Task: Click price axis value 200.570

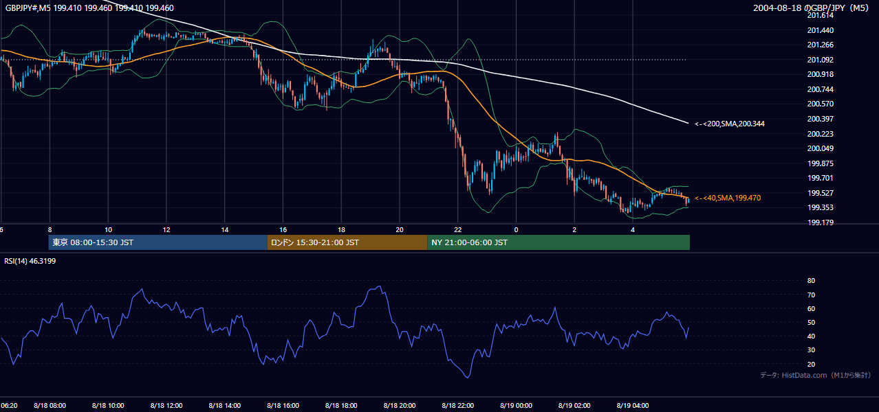Action: click(x=821, y=104)
